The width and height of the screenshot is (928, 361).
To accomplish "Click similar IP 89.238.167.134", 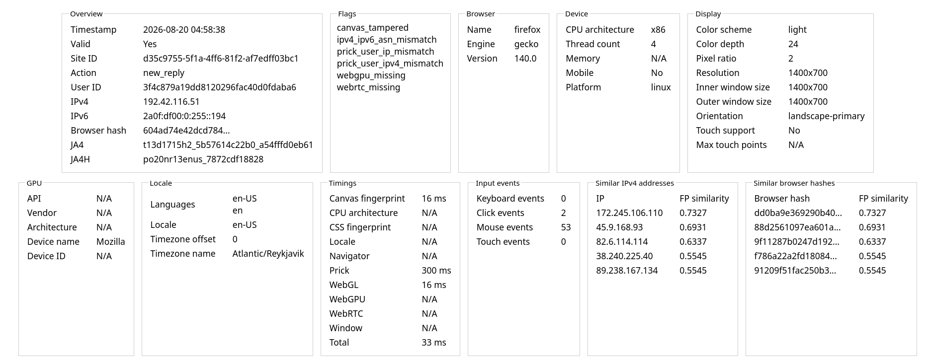I will [x=626, y=271].
